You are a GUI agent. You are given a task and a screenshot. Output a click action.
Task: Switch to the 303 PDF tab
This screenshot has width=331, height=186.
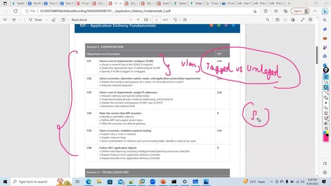click(x=131, y=4)
